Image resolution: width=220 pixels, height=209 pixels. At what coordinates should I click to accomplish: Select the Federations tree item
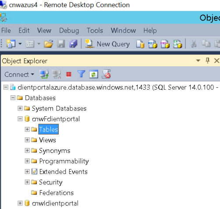pyautogui.click(x=57, y=193)
